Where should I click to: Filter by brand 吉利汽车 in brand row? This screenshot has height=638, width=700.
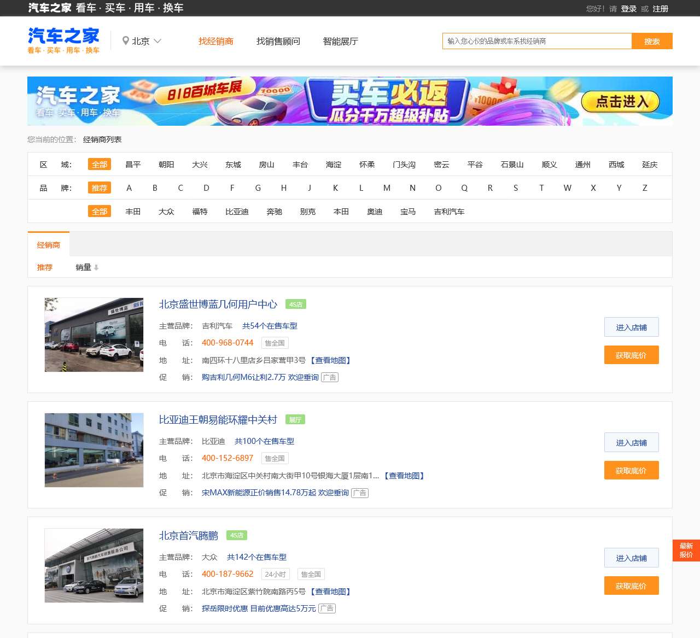click(449, 212)
